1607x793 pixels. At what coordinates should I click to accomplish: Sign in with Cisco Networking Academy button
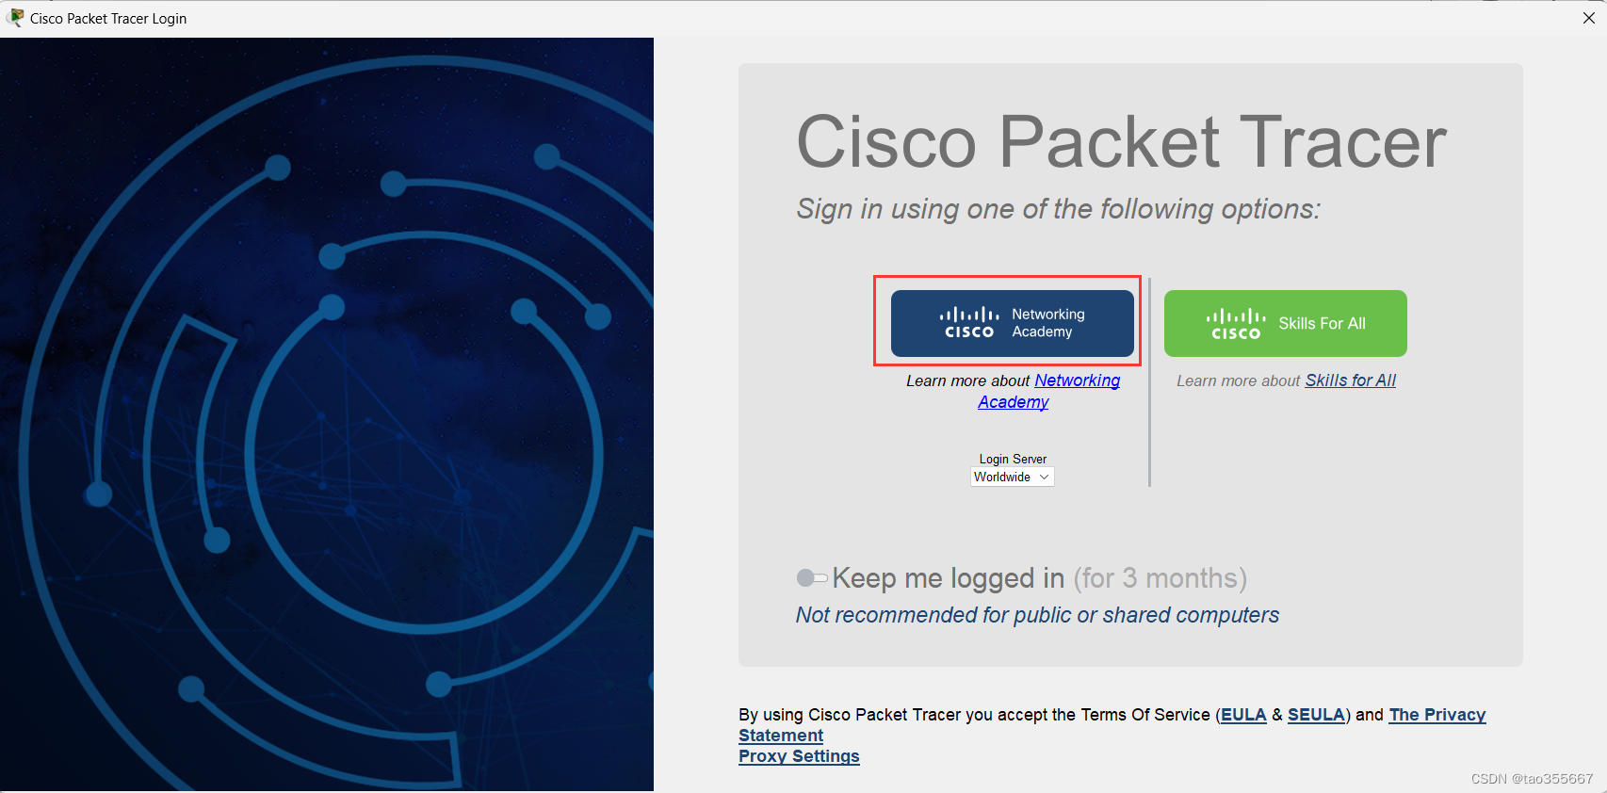click(x=1012, y=323)
